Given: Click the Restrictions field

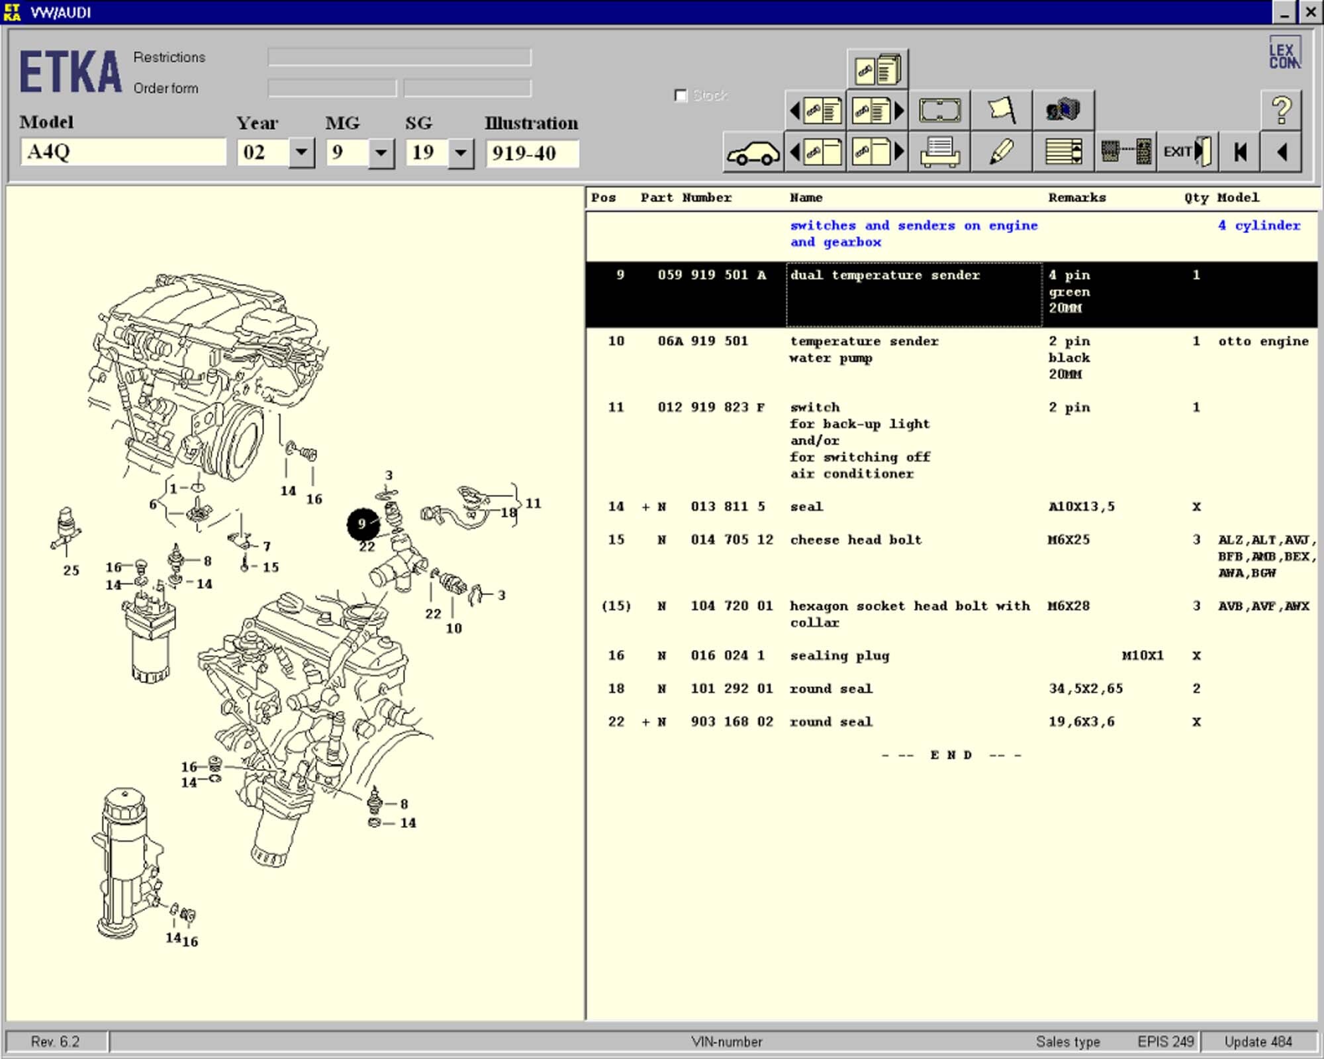Looking at the screenshot, I should [x=399, y=57].
